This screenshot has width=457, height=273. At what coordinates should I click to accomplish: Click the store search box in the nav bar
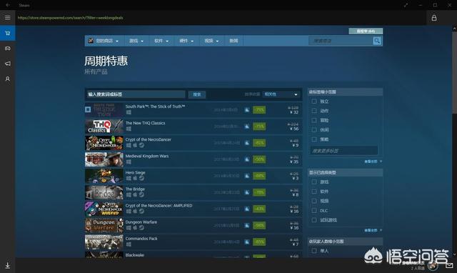pos(341,41)
